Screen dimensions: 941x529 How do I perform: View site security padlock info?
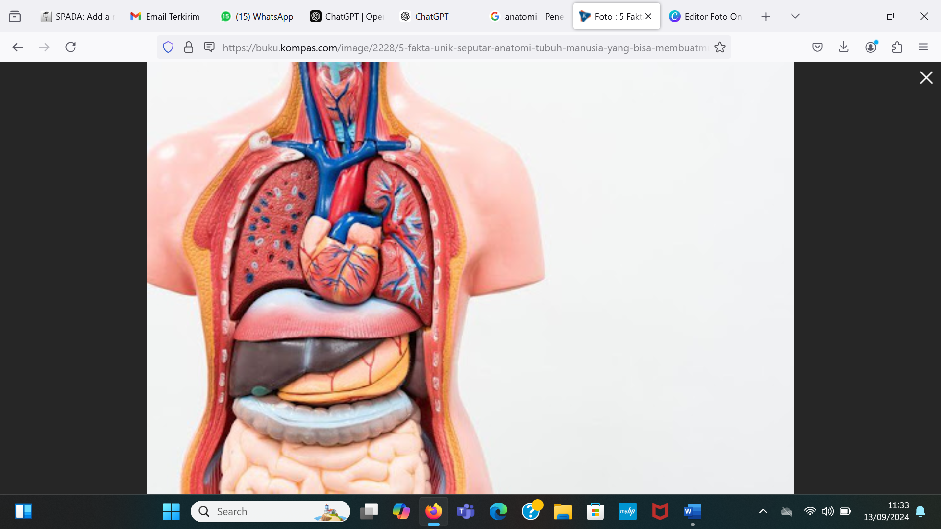pyautogui.click(x=189, y=48)
